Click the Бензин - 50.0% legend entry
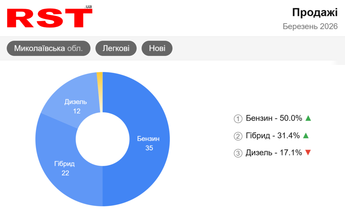This screenshot has height=217, width=345. tap(274, 118)
